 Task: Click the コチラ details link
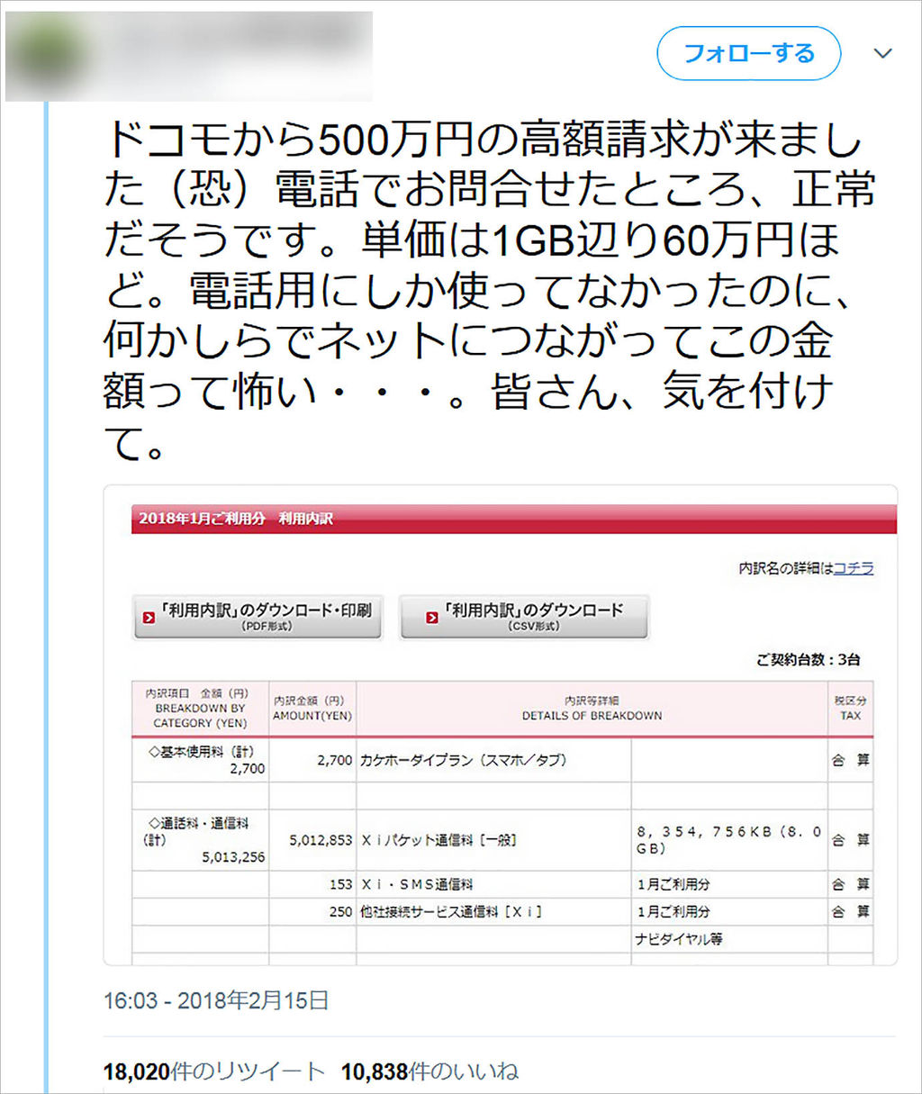pyautogui.click(x=854, y=568)
